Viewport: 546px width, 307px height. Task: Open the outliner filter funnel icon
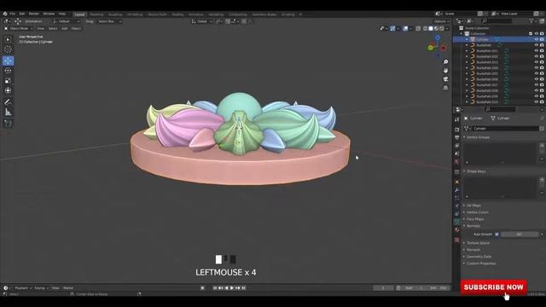[x=531, y=21]
